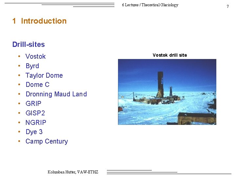Click footer 'Kolumban Hutter, VAW-ETHZ'
Screen dimensions: 236x177
point(73,172)
